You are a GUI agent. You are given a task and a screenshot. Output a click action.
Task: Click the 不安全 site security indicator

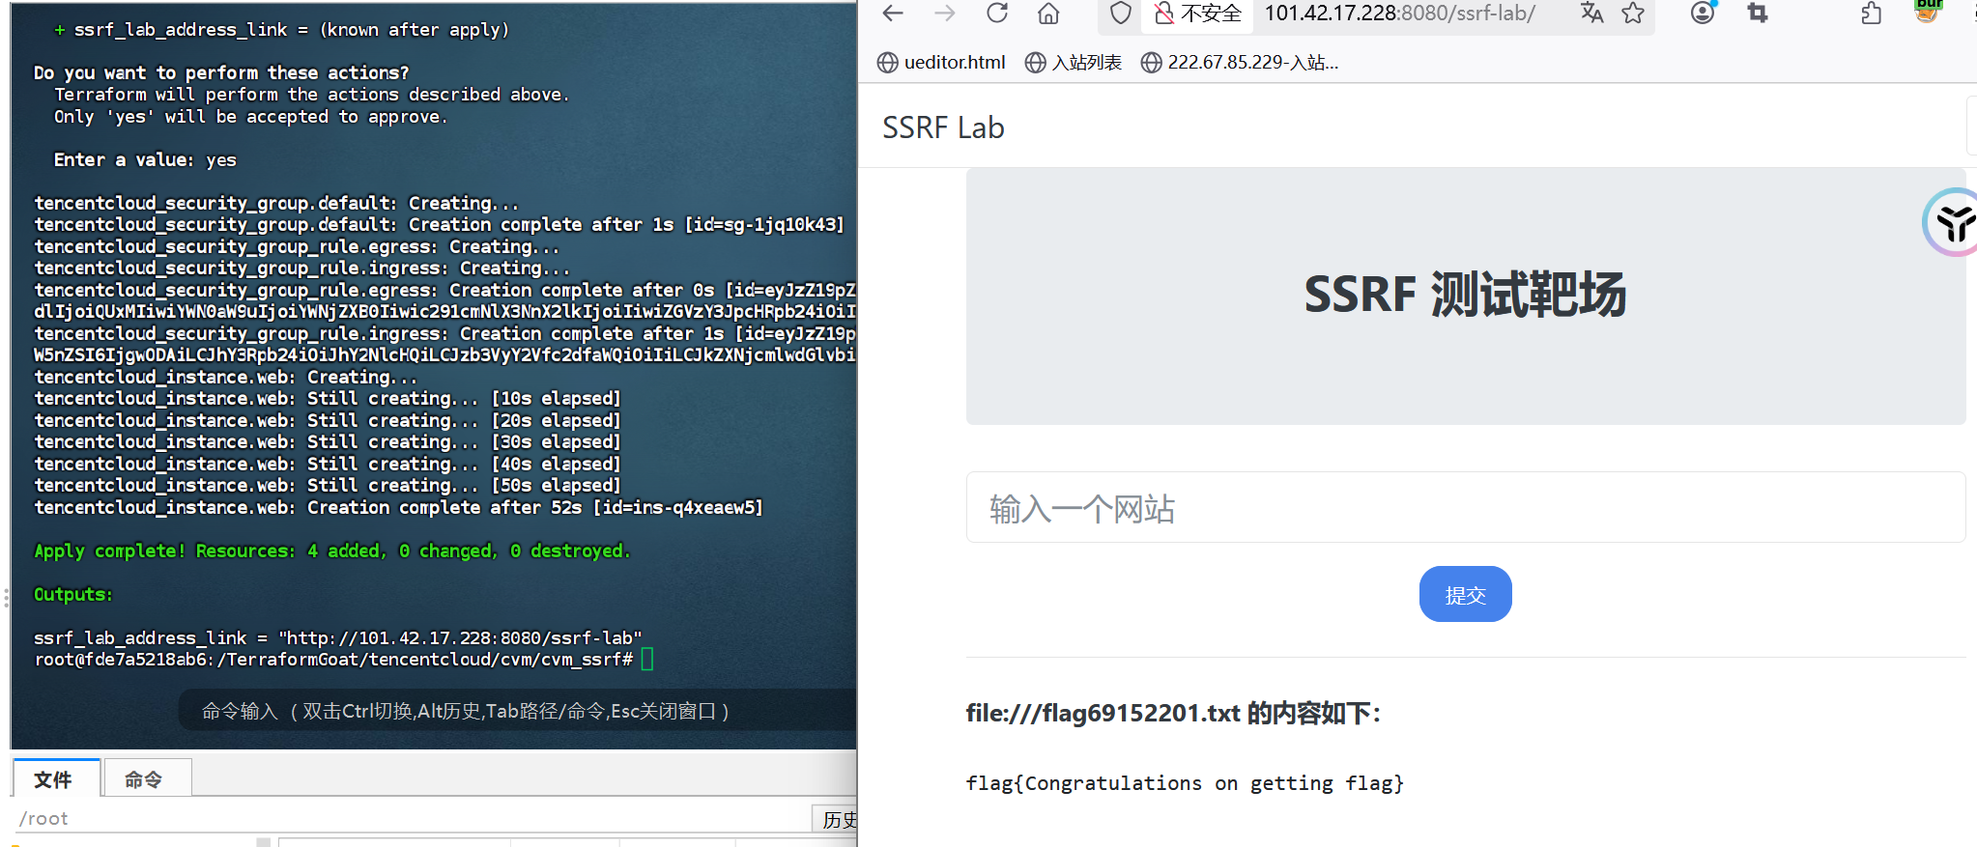coord(1198,14)
